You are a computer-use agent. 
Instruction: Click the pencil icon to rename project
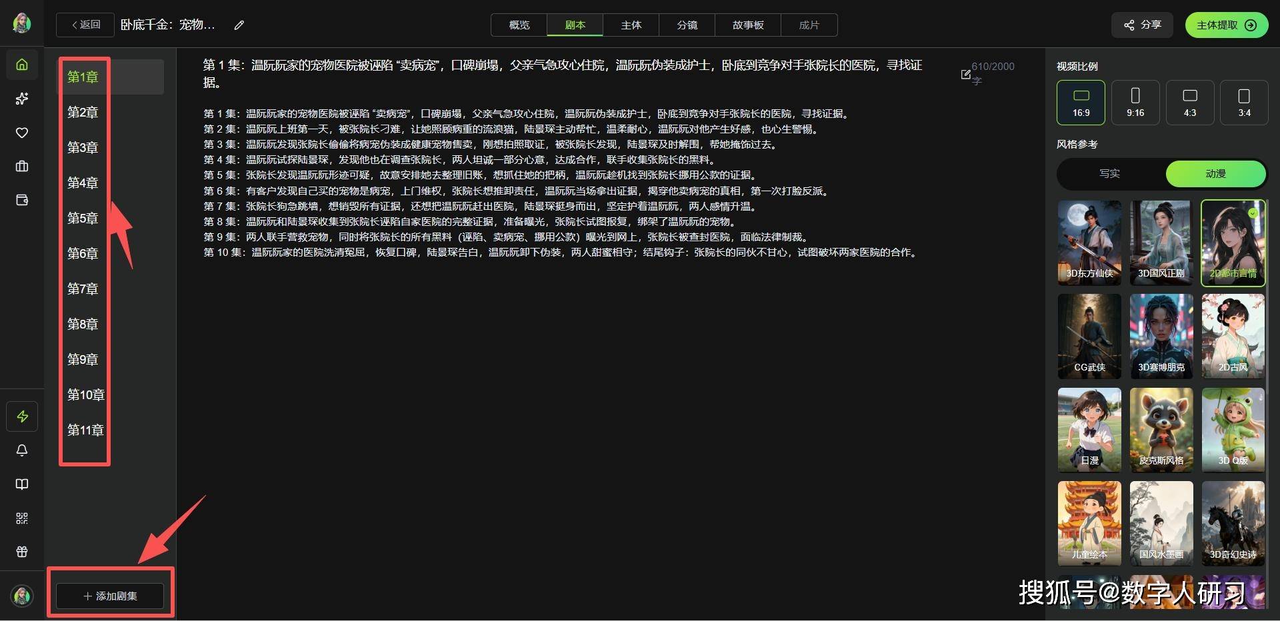click(x=239, y=25)
